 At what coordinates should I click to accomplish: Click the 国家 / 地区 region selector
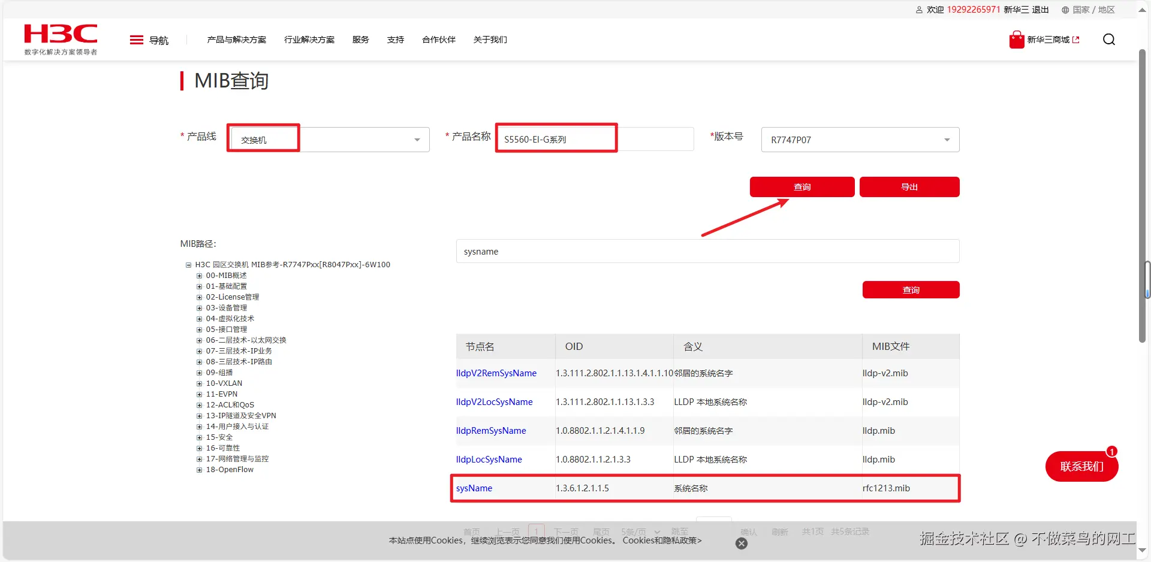pyautogui.click(x=1093, y=10)
